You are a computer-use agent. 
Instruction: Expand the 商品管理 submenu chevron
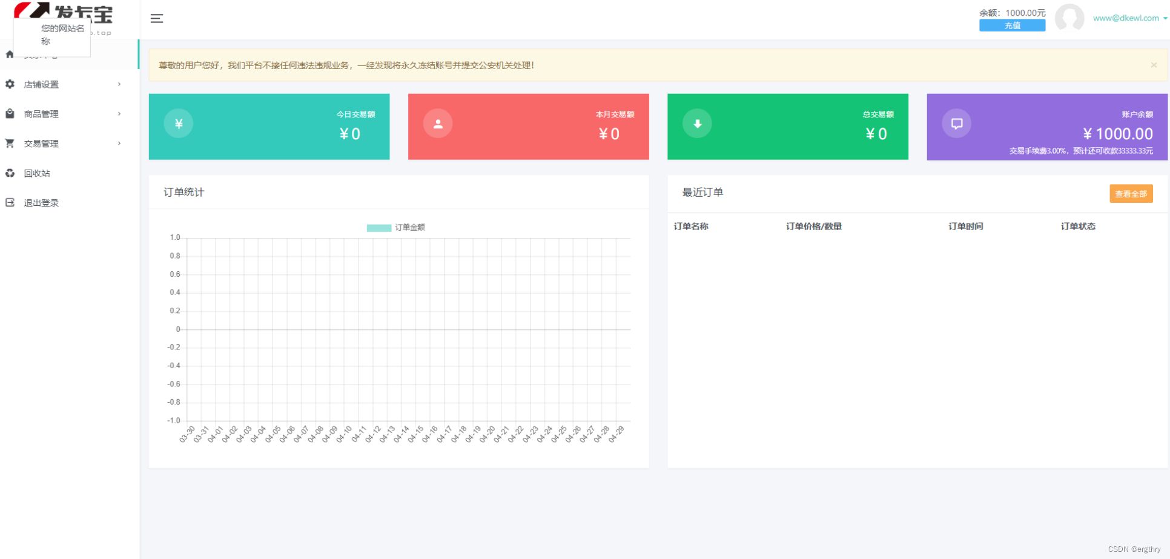119,113
